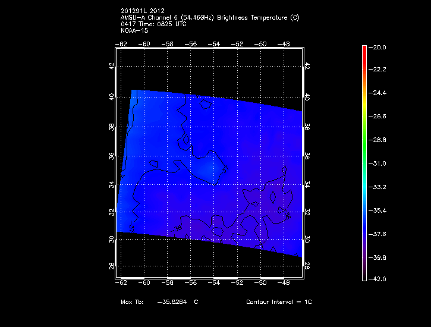Click the 28 latitude label on right axis
Screen dimensions: 431x327
(x=307, y=266)
